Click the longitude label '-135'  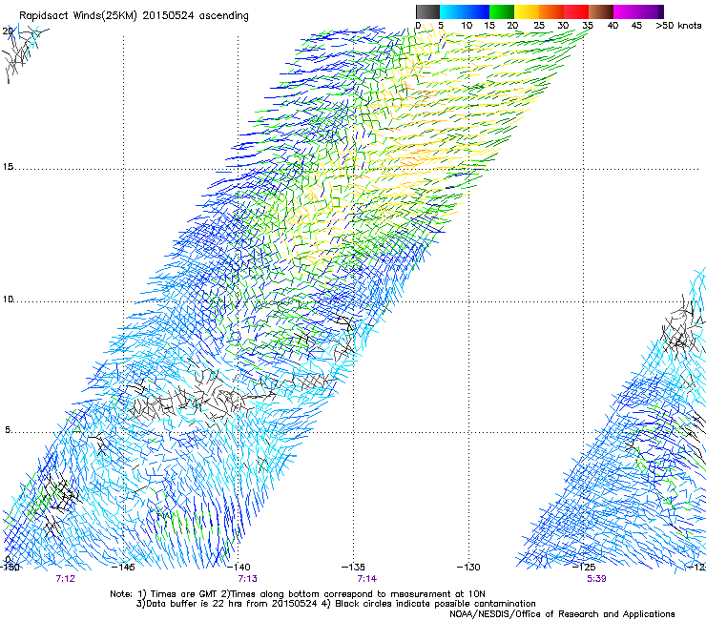(x=353, y=567)
